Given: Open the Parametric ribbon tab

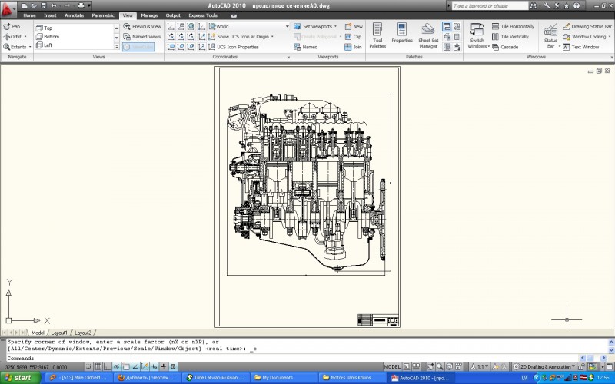Looking at the screenshot, I should point(103,15).
